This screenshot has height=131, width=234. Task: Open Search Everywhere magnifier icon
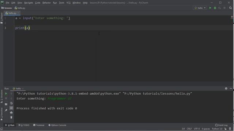(230, 8)
